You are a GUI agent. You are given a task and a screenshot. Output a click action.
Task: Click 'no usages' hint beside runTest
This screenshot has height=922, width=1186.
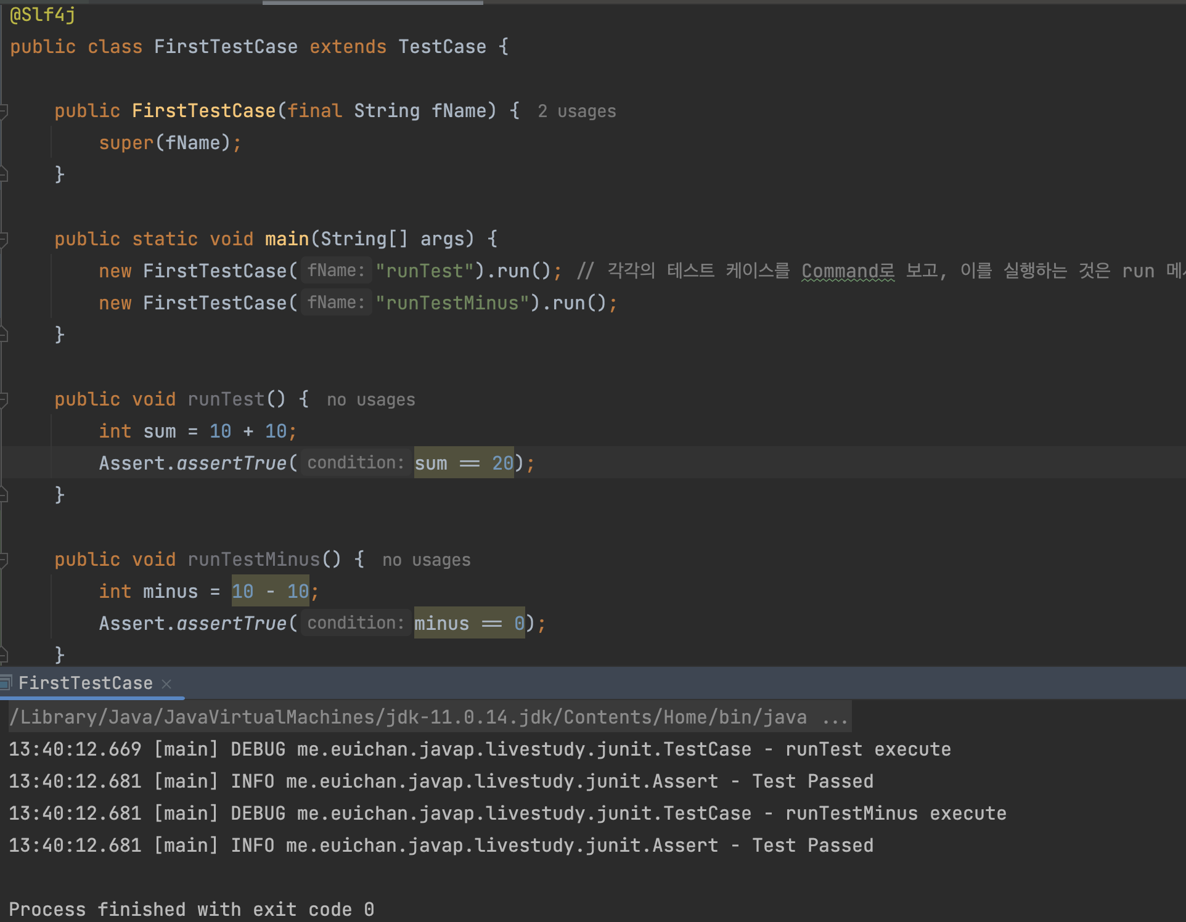370,400
